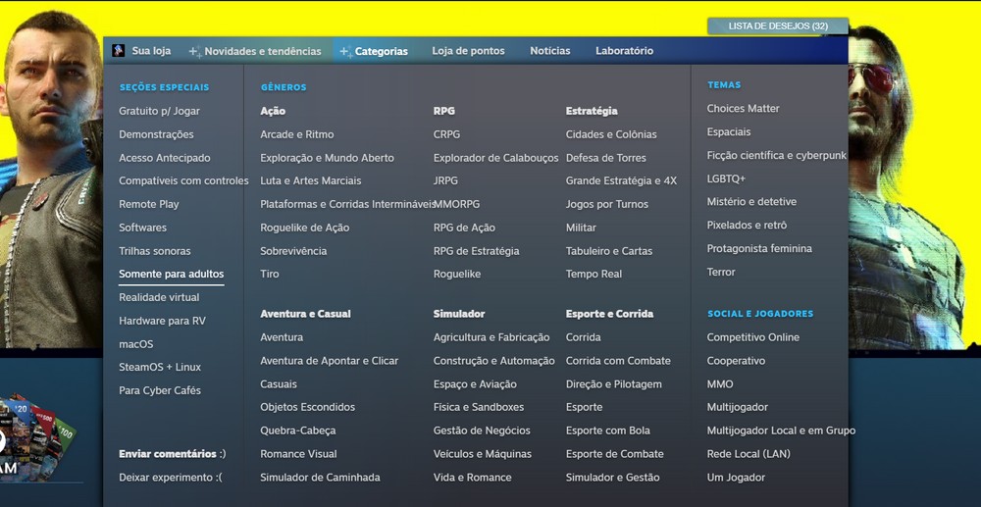Select Grande Estratégia e 4X
This screenshot has height=507, width=981.
coord(621,181)
